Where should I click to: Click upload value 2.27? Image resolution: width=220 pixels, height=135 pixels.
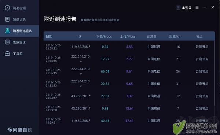point(129,59)
